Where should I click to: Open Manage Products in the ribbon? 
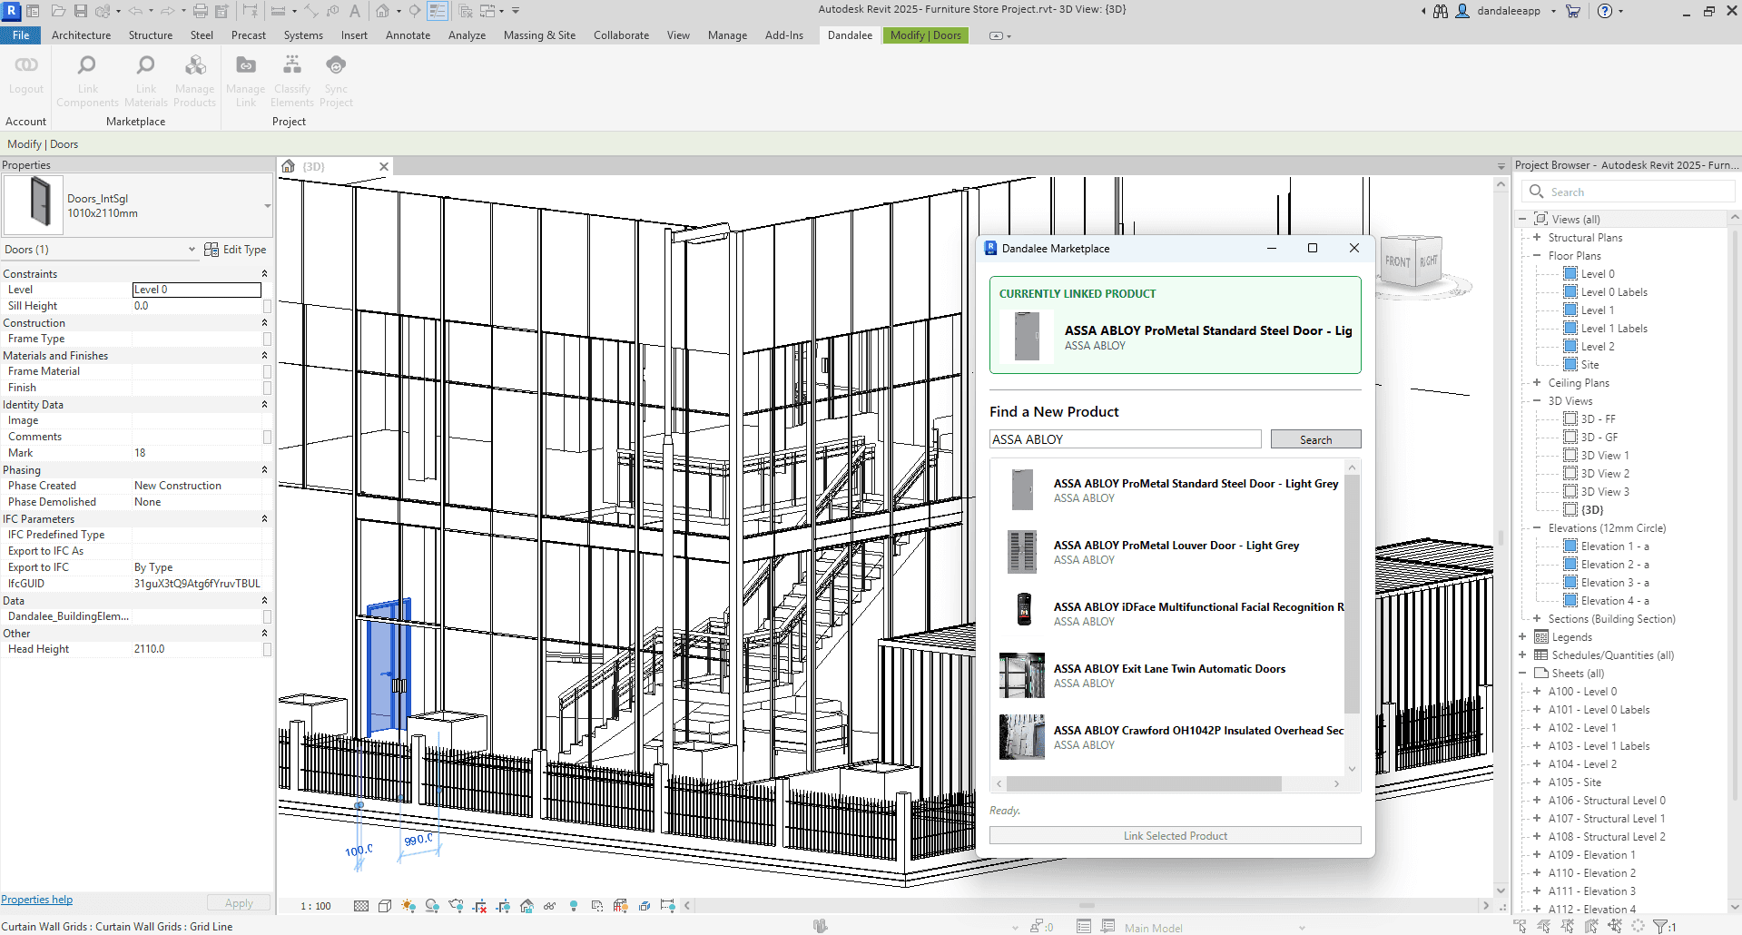194,82
